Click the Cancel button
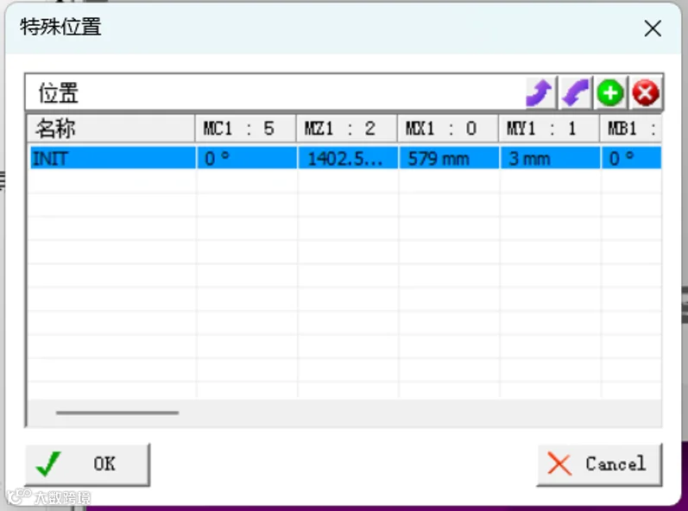Screen dimensions: 688x511 (x=599, y=464)
